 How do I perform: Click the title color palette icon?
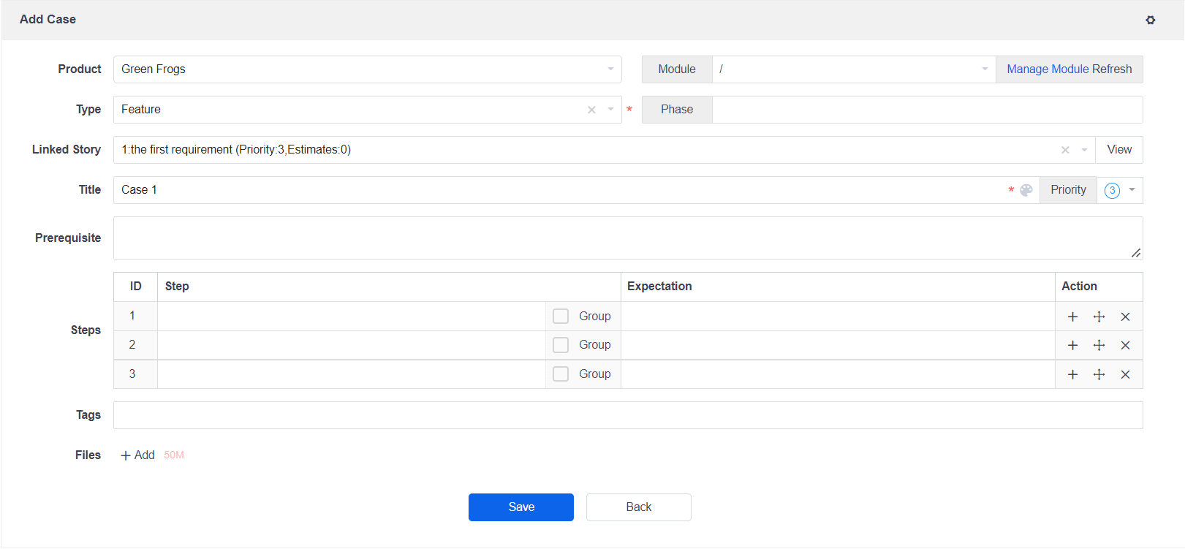coord(1026,190)
